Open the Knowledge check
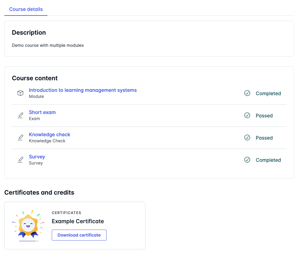 click(49, 134)
